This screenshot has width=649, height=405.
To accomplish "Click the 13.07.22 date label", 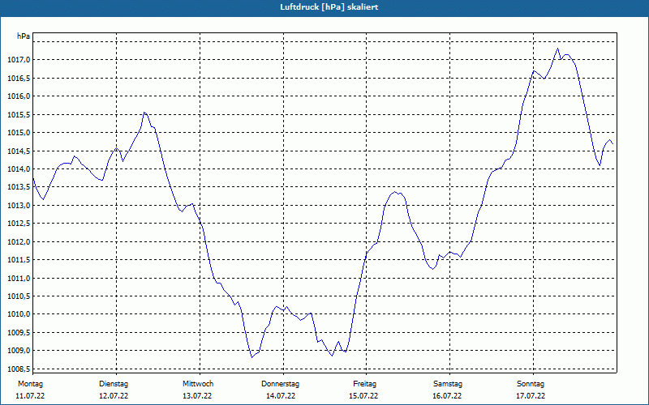I will 197,396.
